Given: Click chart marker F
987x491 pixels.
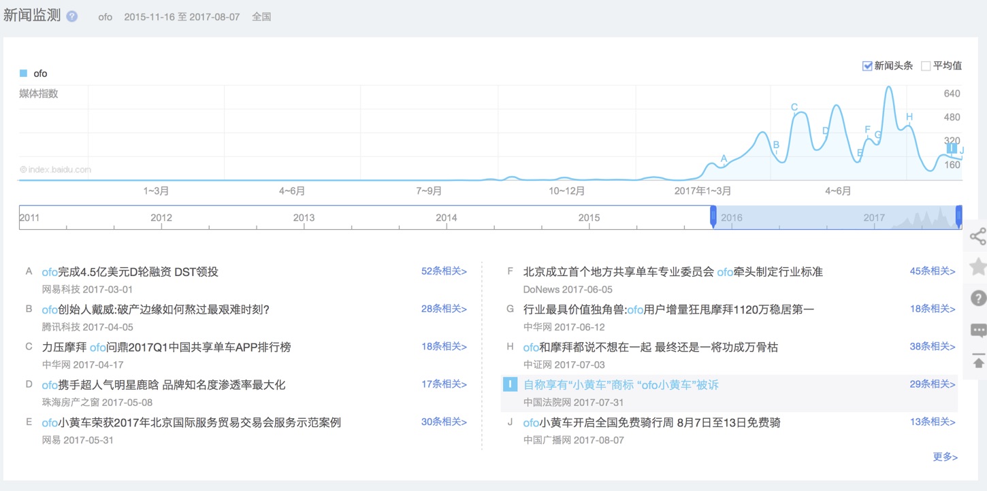Looking at the screenshot, I should point(867,129).
